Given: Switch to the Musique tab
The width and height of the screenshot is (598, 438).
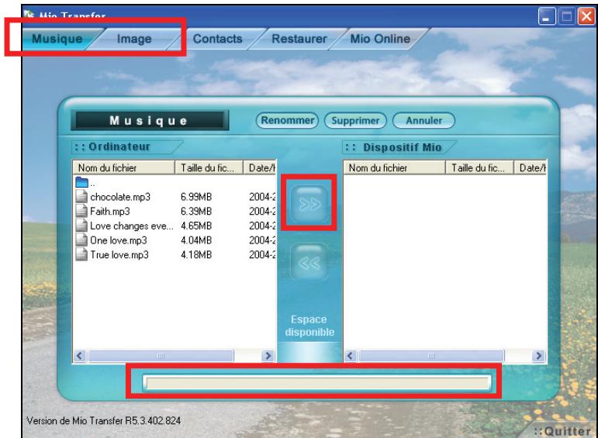Looking at the screenshot, I should pos(57,39).
